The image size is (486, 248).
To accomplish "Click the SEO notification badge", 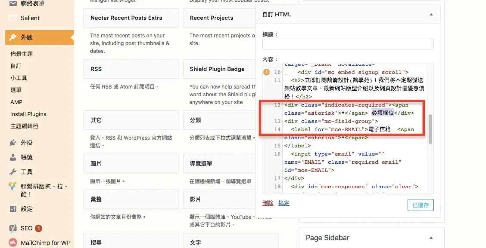I will [38, 228].
